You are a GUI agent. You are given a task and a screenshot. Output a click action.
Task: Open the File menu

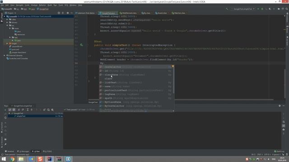[2, 5]
